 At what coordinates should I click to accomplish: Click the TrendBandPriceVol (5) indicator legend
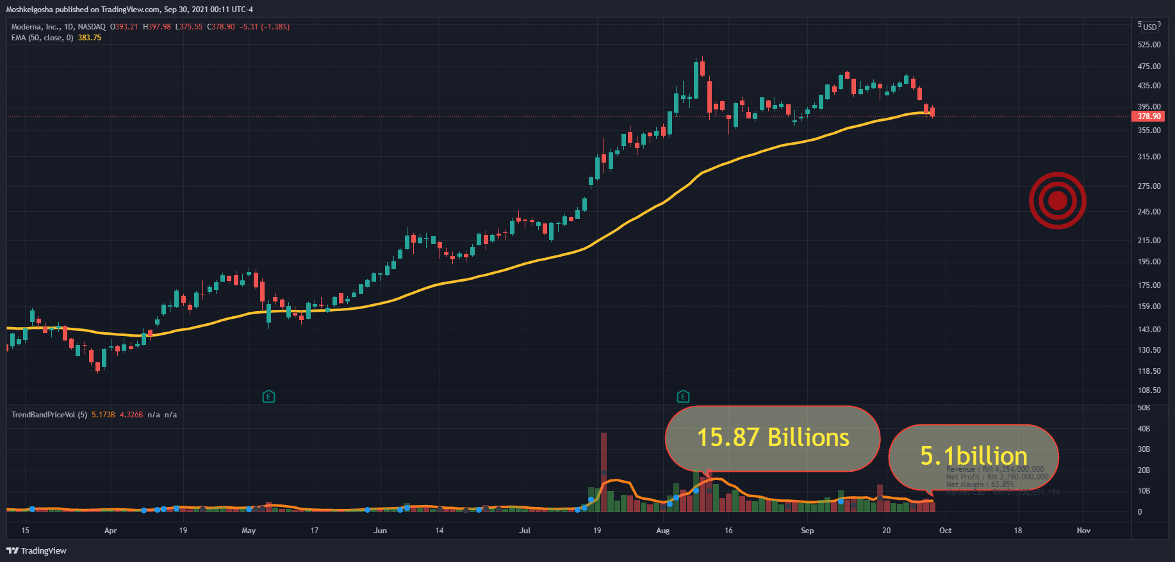click(49, 415)
